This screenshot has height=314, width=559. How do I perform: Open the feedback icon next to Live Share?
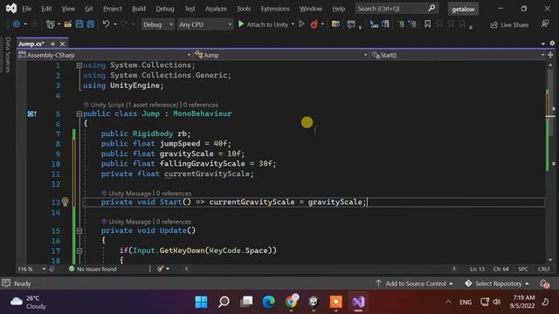click(545, 24)
